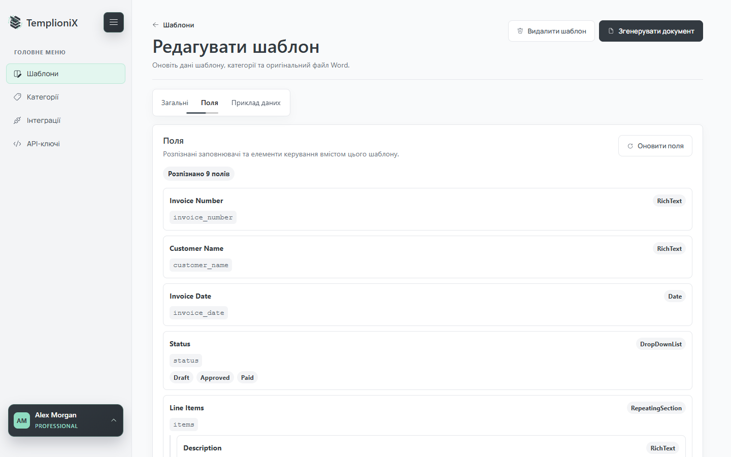Select the Поля tab
Image resolution: width=731 pixels, height=457 pixels.
click(210, 103)
